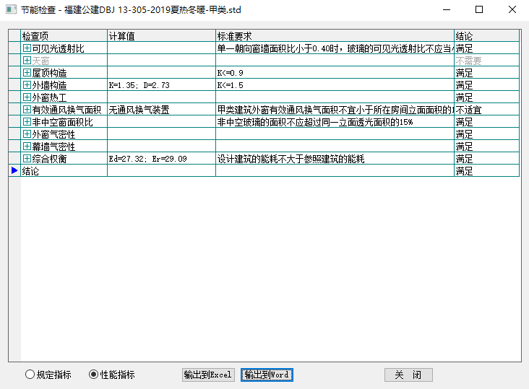The height and width of the screenshot is (389, 529).
Task: Expand the 外窗热工 item
Action: tap(27, 97)
